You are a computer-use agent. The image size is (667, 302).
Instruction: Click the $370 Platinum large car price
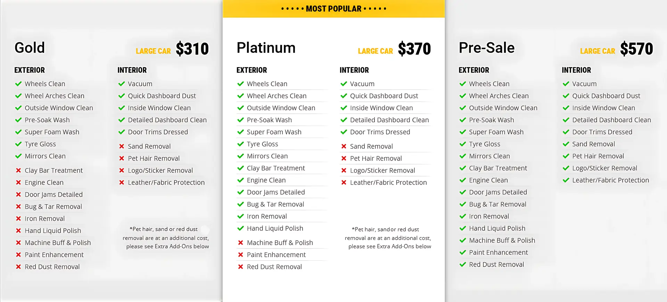point(414,49)
